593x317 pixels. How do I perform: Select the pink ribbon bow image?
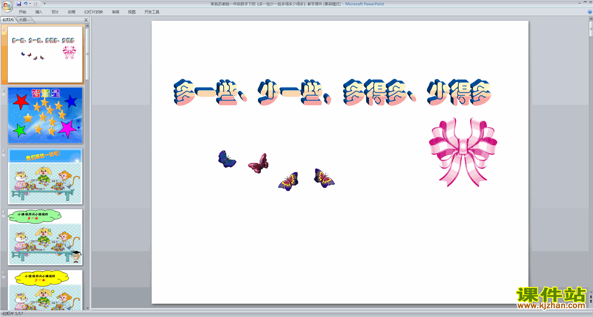(463, 152)
